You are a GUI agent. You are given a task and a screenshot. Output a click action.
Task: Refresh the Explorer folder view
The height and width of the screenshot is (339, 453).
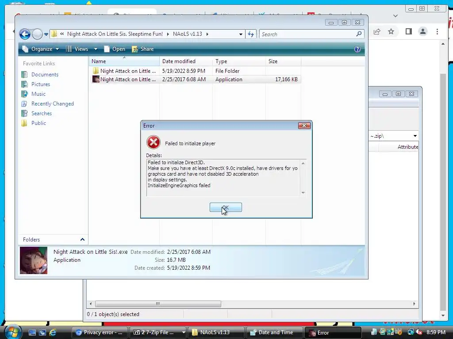coord(251,34)
